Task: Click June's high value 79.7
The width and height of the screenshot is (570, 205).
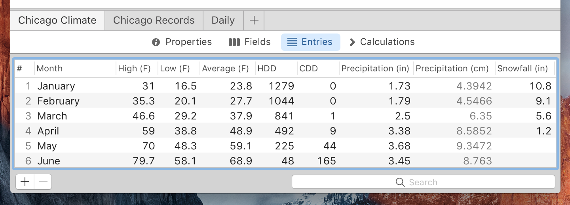Action: pyautogui.click(x=144, y=161)
